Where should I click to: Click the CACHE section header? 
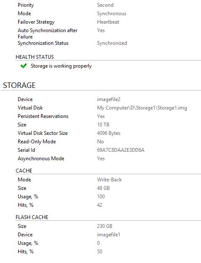pos(24,171)
